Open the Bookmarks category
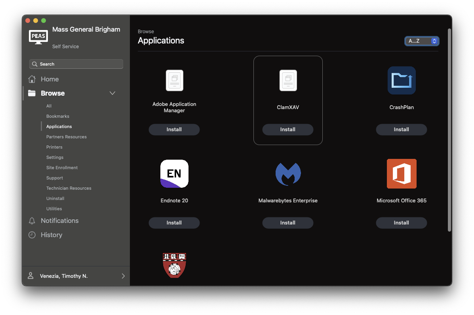 (58, 116)
